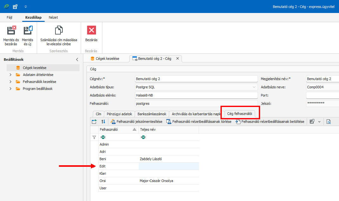Viewport: 339px width, 201px height.
Task: Collapse the Beállítások side panel
Action: click(x=77, y=60)
